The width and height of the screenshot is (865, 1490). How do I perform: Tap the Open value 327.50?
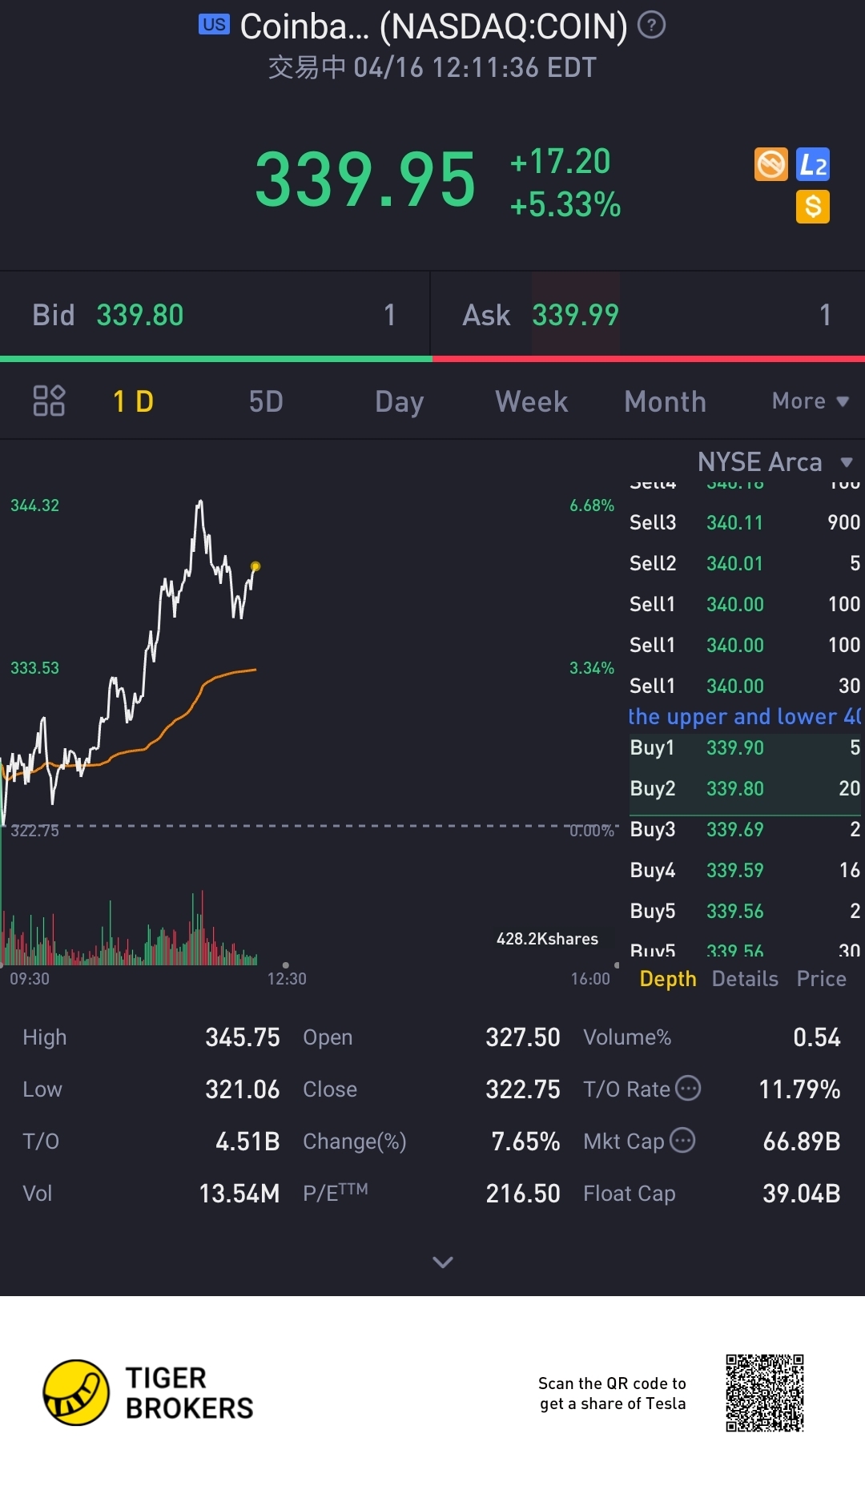point(523,1037)
